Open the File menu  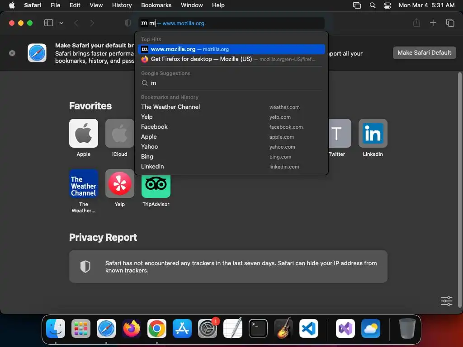tap(55, 5)
